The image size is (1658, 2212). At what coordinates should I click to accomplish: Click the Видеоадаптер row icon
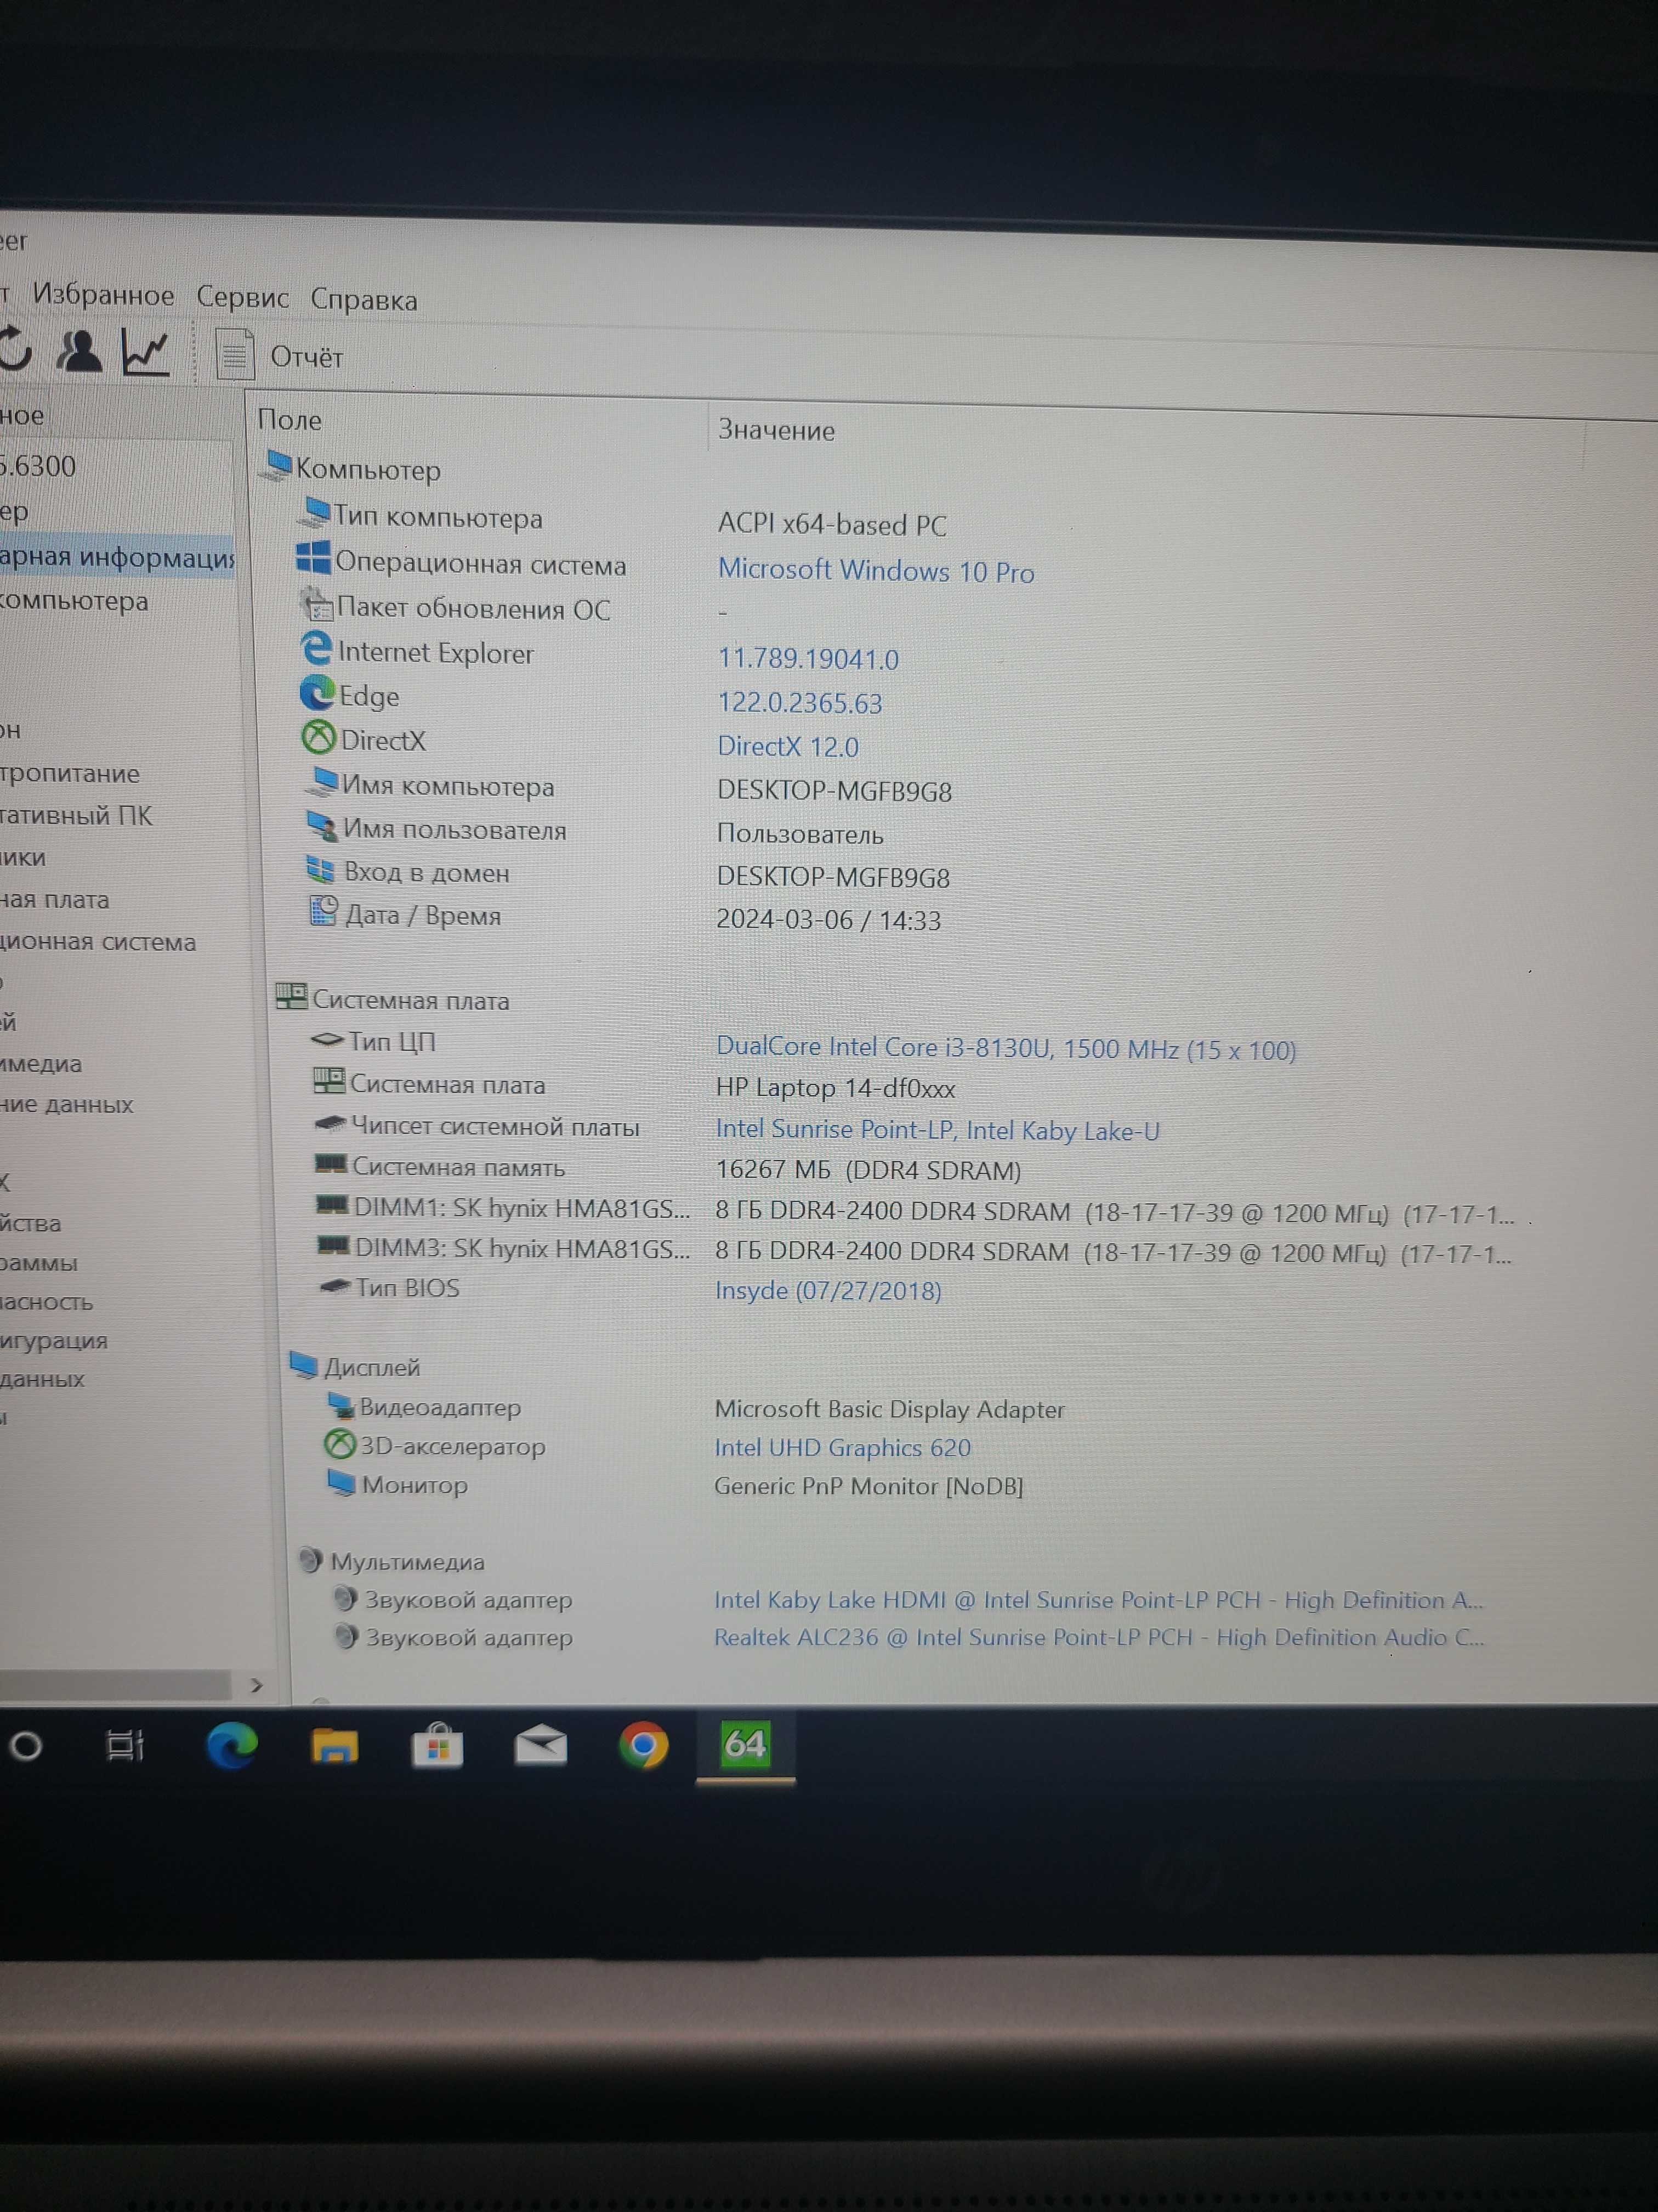point(341,1405)
